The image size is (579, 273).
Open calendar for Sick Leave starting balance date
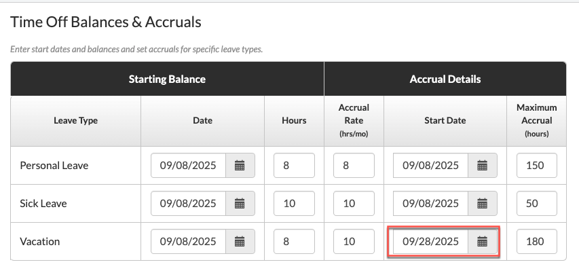point(240,204)
